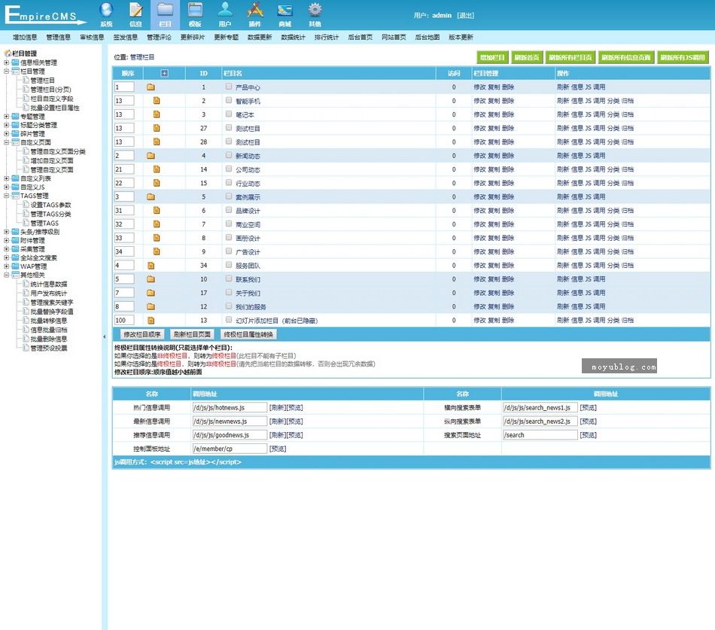Open the 其他 gear icon
Viewport: 715px width, 630px height.
pos(315,10)
